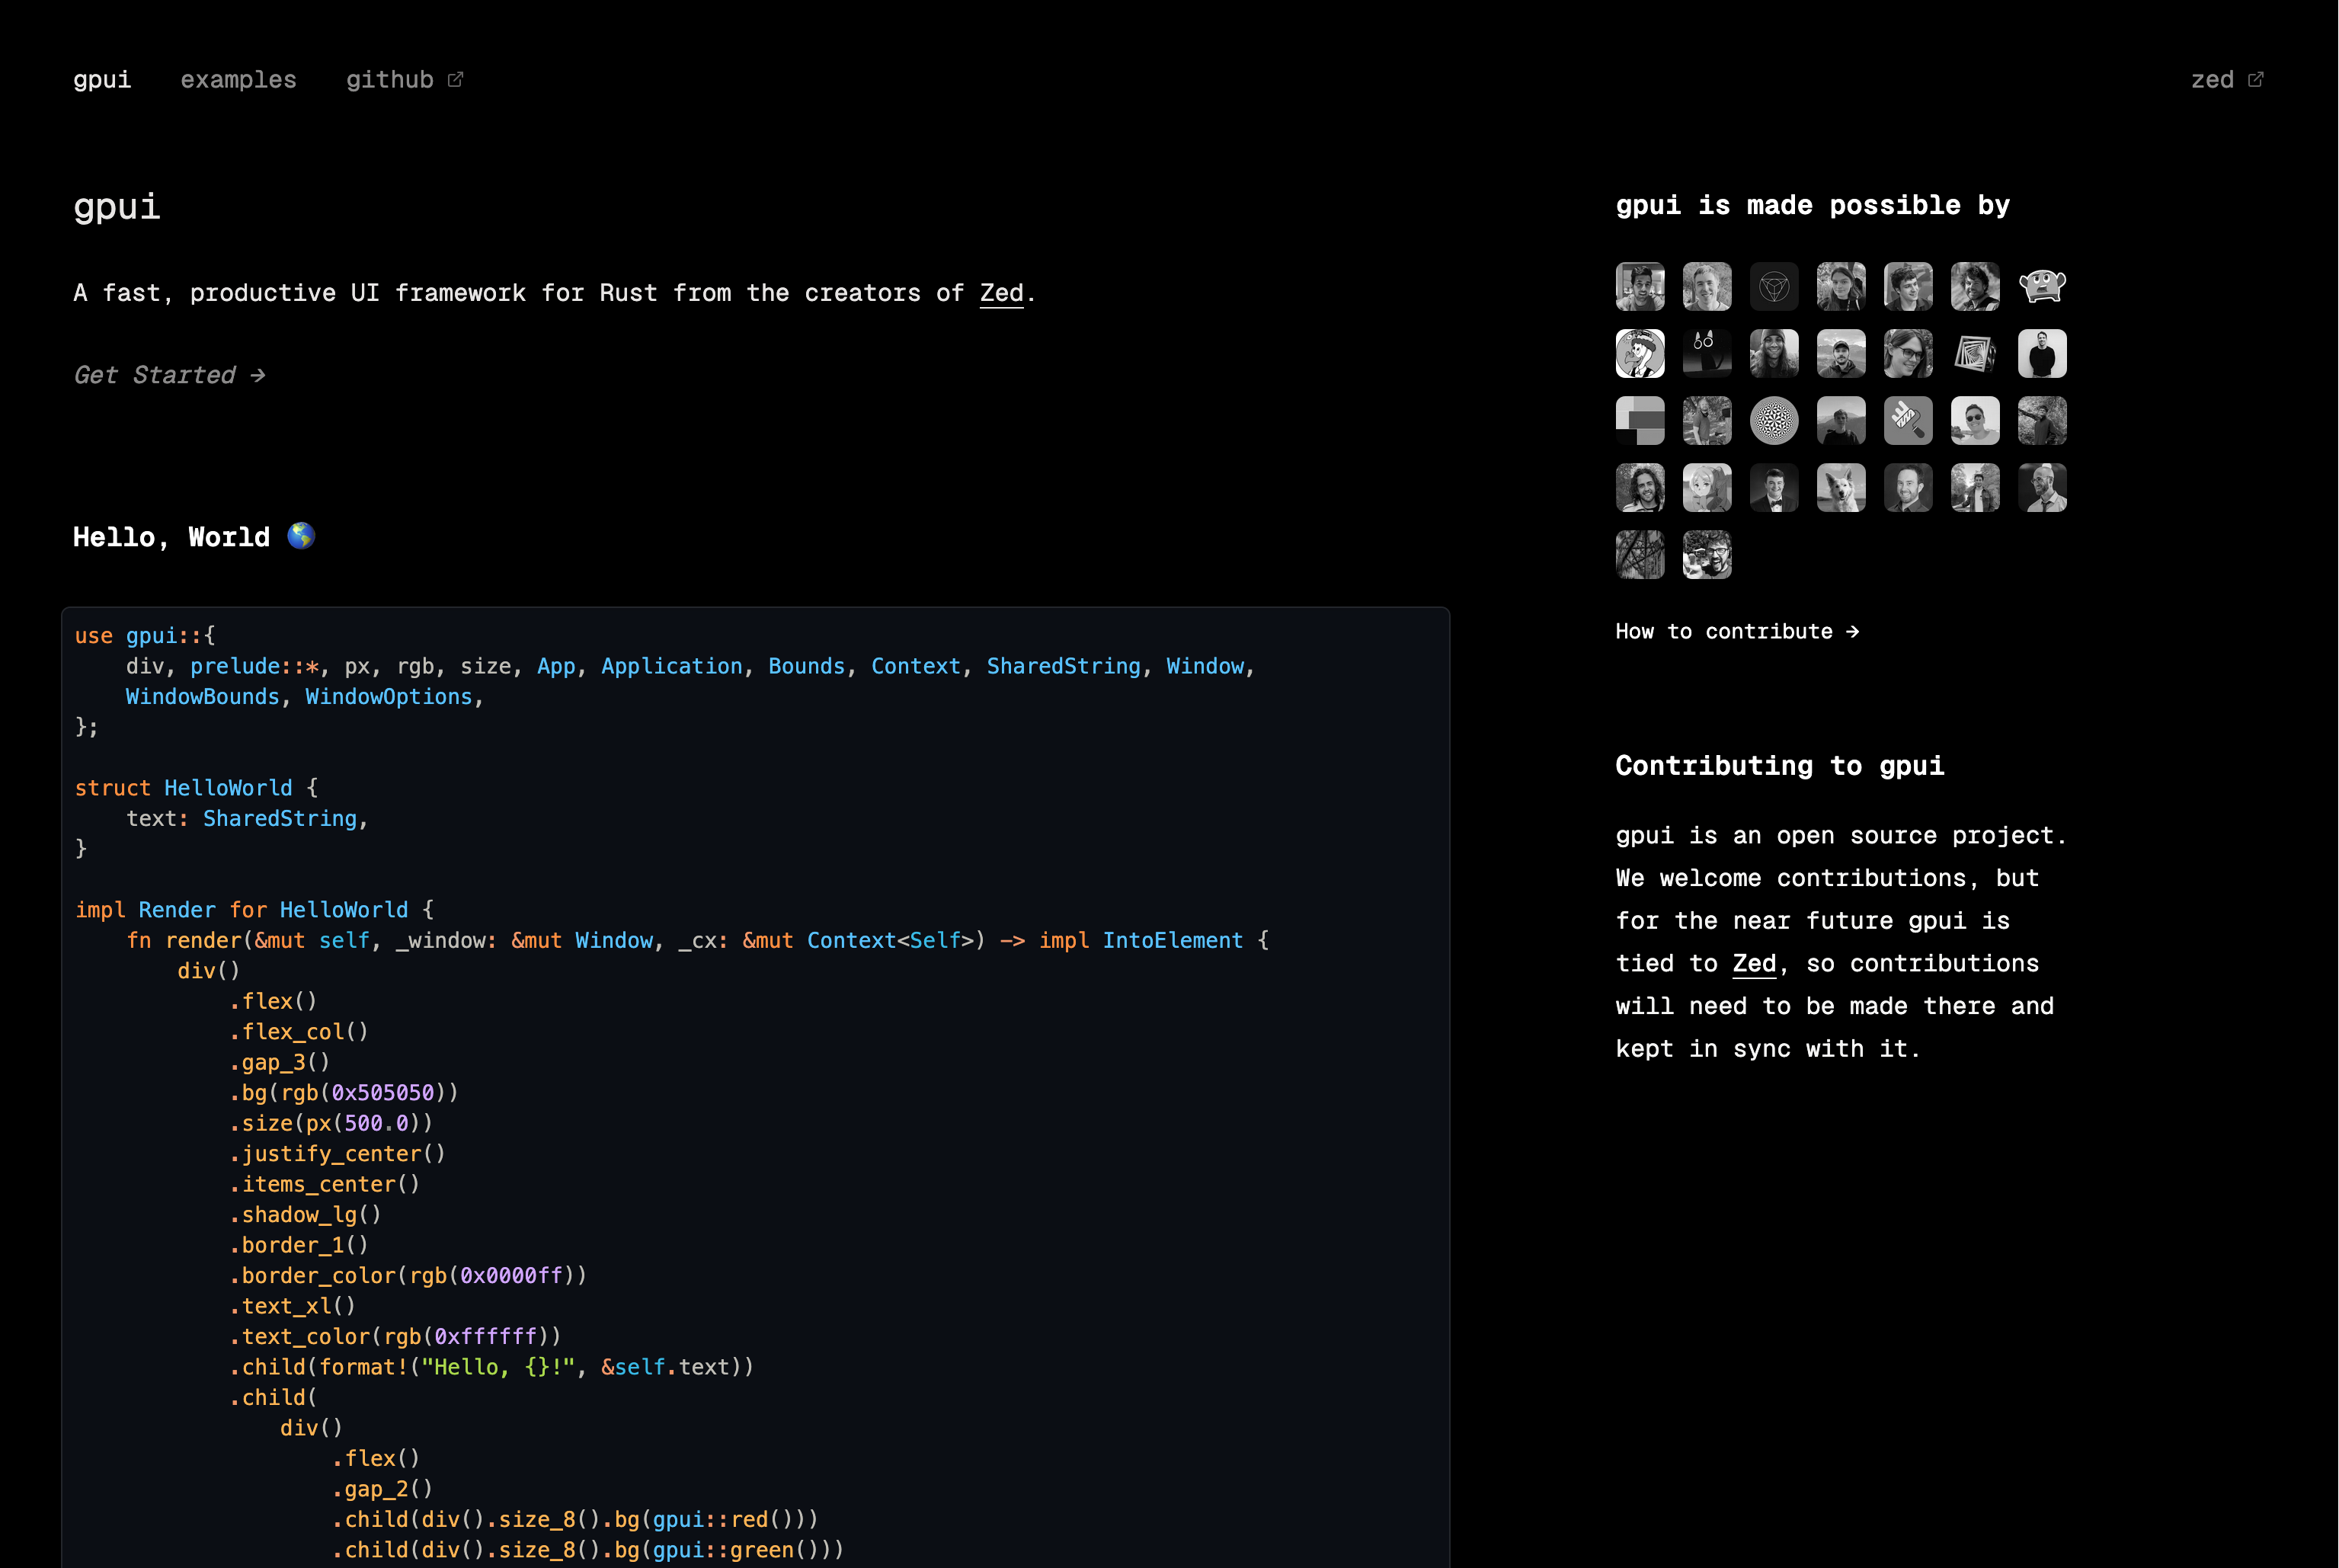This screenshot has width=2339, height=1568.
Task: Click the Get Started arrow link
Action: point(169,375)
